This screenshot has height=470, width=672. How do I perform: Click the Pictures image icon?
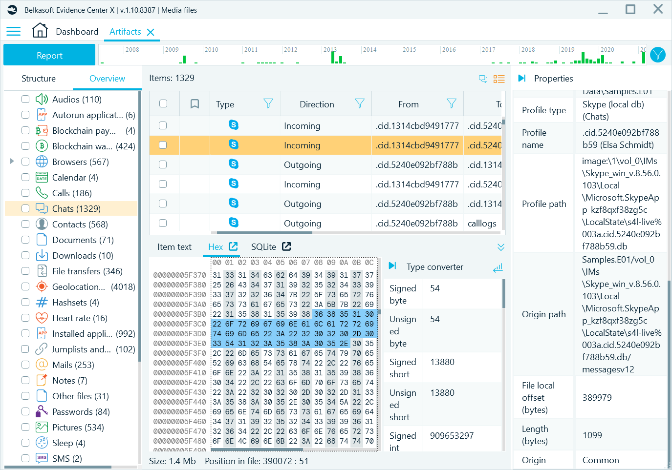42,427
